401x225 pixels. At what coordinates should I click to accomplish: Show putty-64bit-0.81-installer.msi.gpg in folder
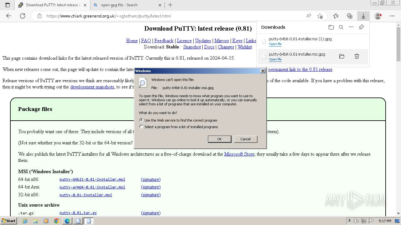point(342,56)
